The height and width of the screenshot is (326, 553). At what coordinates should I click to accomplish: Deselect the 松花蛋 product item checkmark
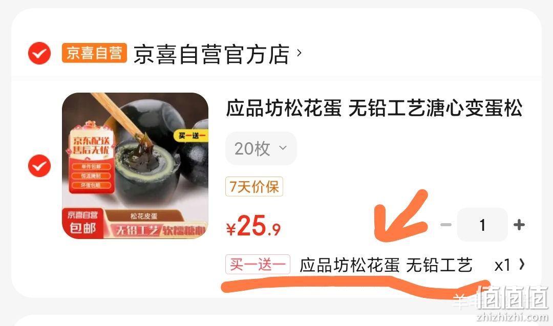pos(39,166)
